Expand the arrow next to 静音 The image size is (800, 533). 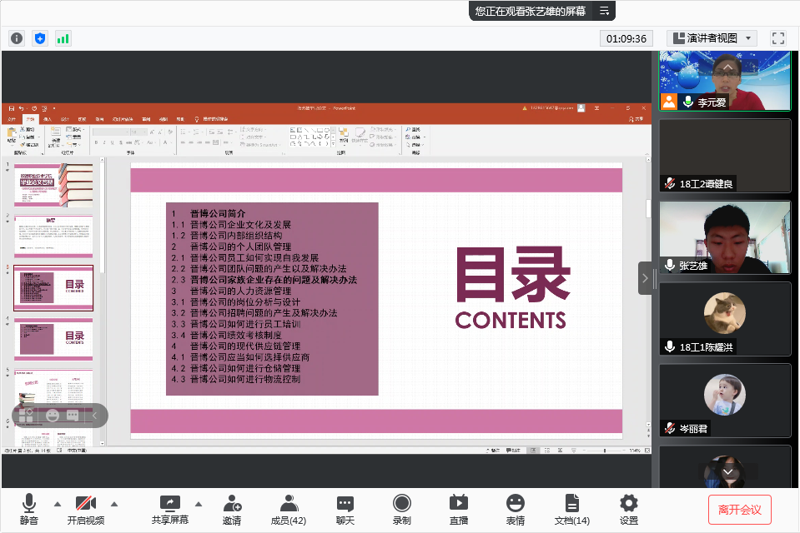(x=58, y=504)
